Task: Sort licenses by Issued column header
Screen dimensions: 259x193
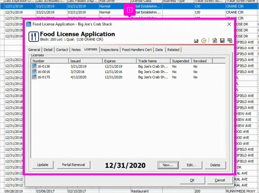Action: point(85,61)
